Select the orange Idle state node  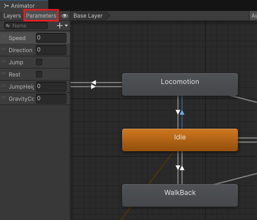pyautogui.click(x=180, y=140)
